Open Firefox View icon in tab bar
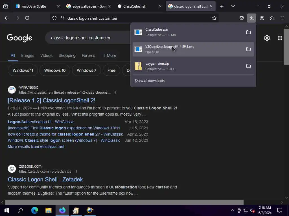Image resolution: width=289 pixels, height=216 pixels. pyautogui.click(x=6, y=6)
